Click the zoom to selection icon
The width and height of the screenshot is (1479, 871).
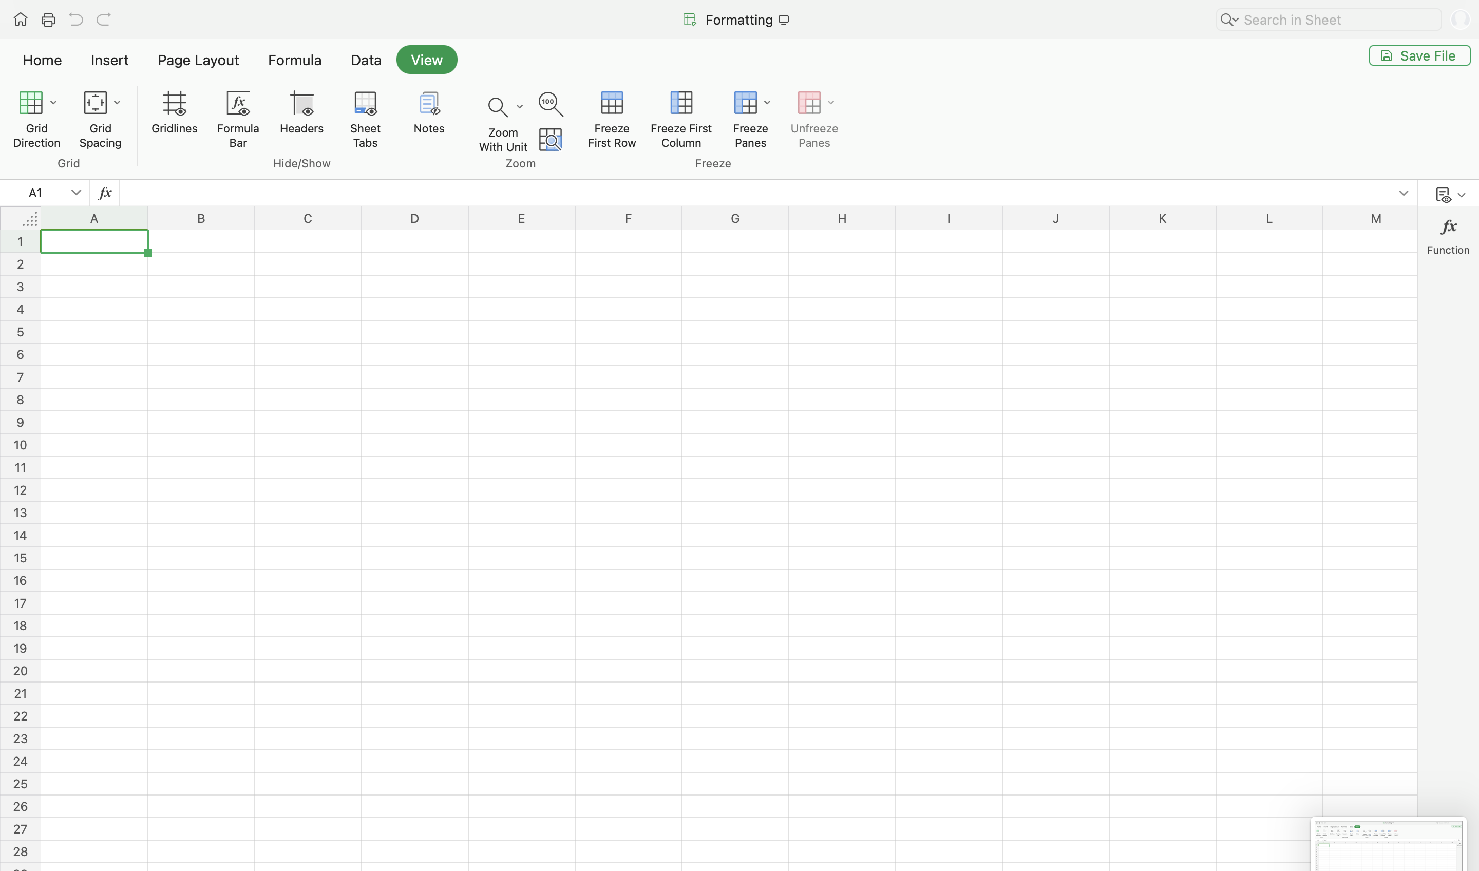[x=551, y=140]
